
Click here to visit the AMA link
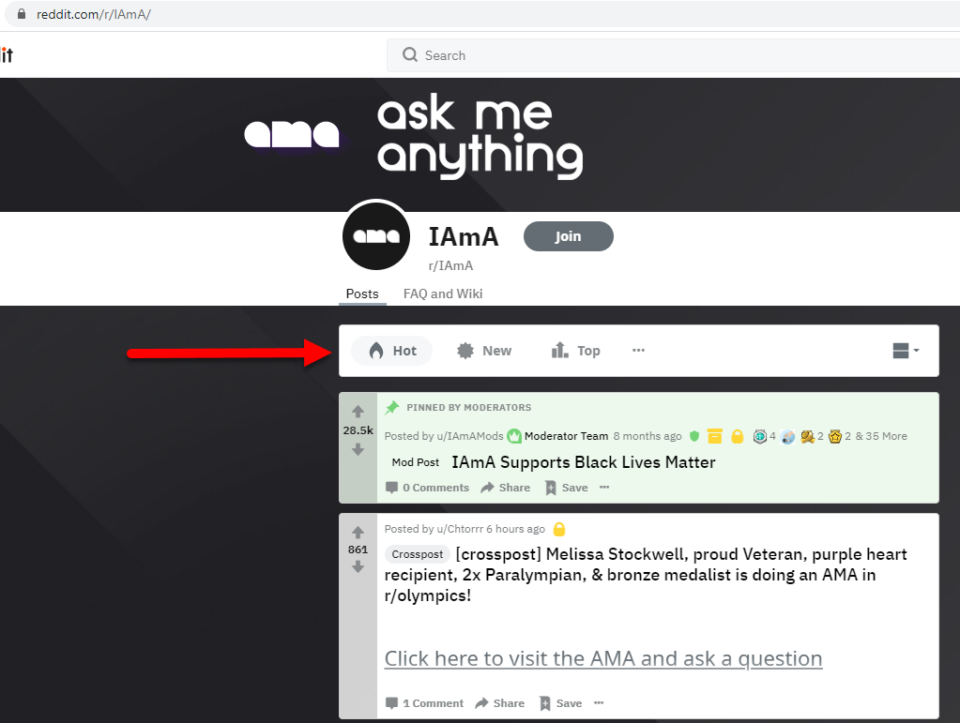pos(603,659)
